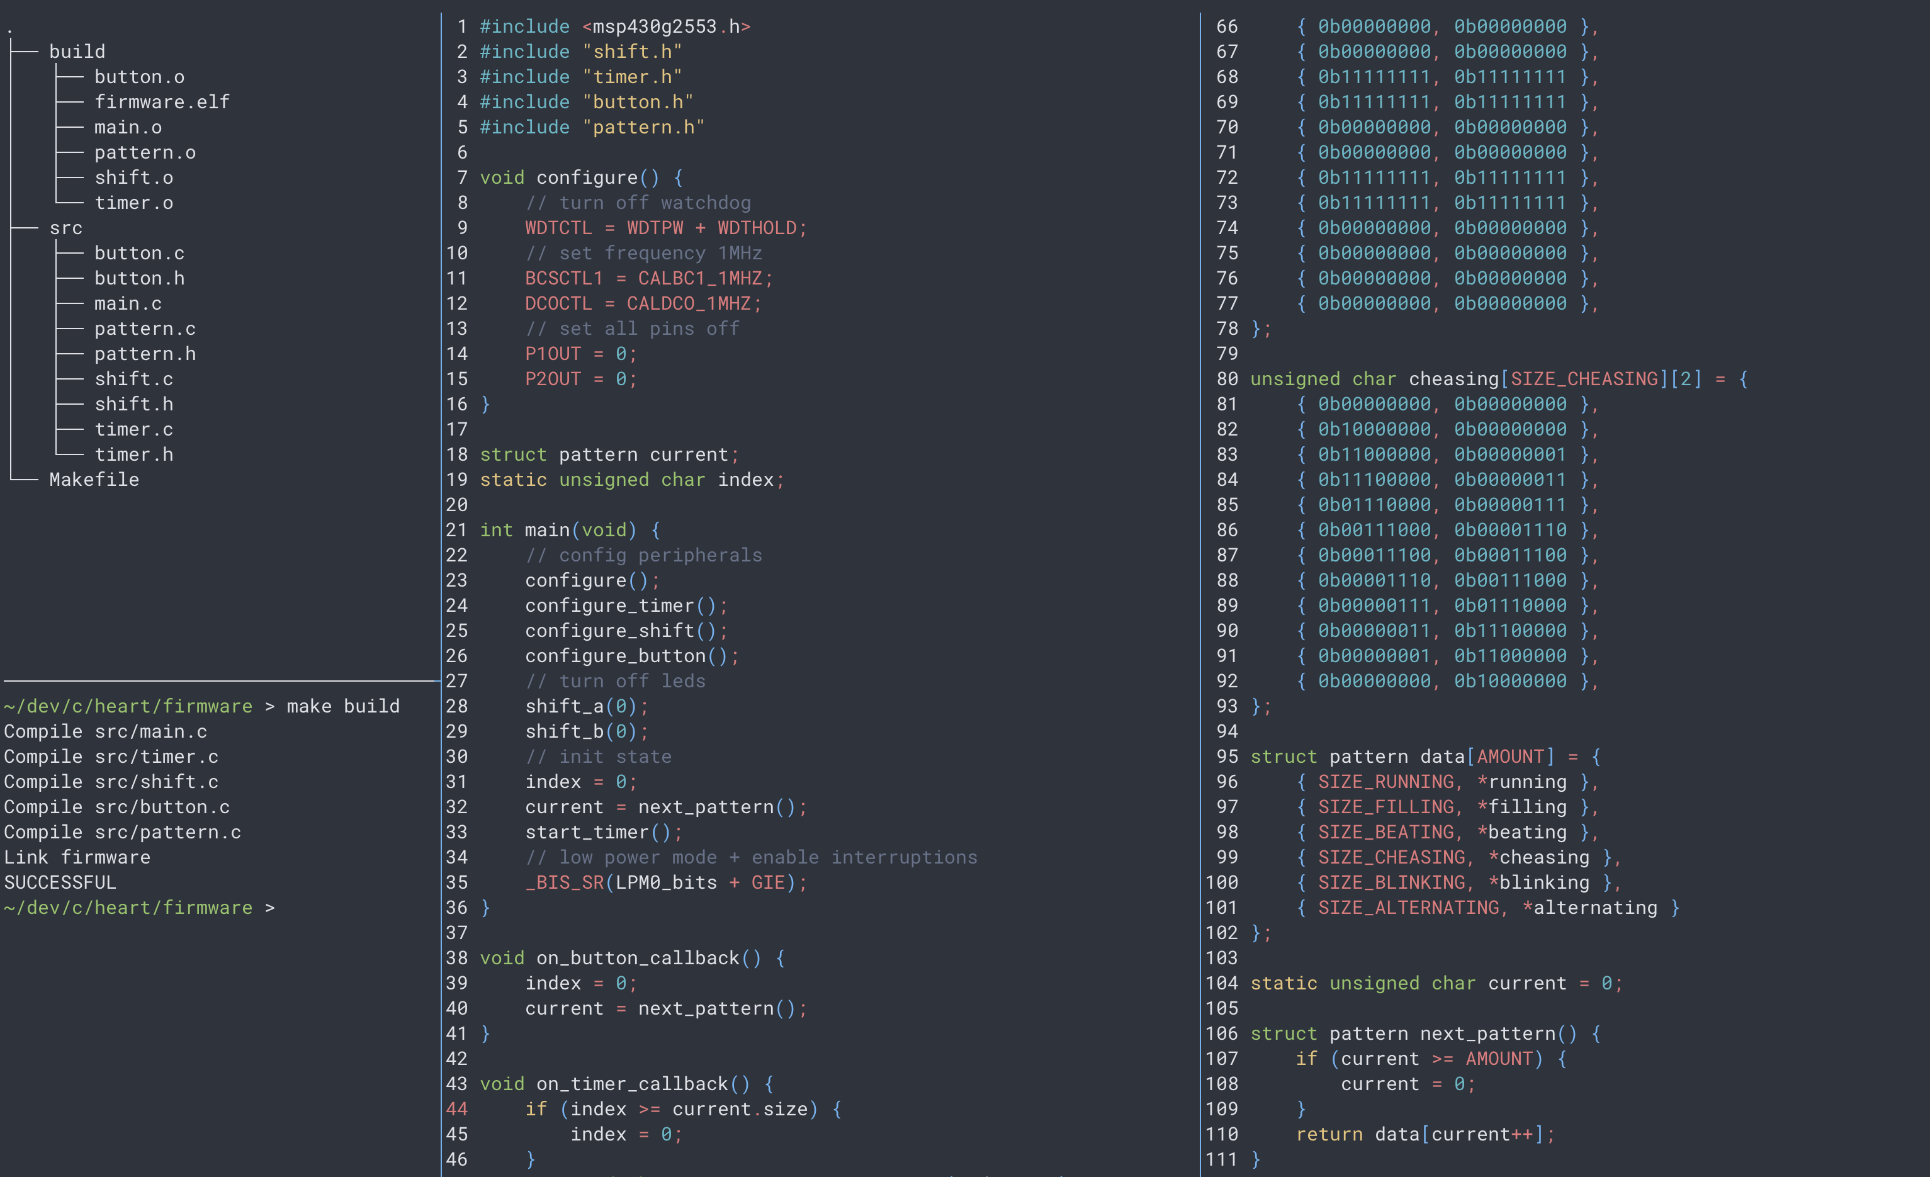The width and height of the screenshot is (1930, 1177).
Task: Click the 'DCOCTL = CALDCO_1MHZ' line
Action: point(643,303)
